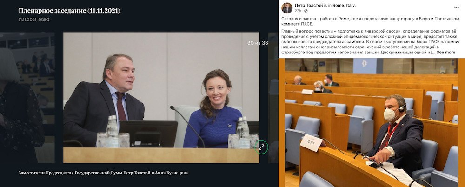The image size is (465, 187).
Task: Click the caption about Заместители Председателя
Action: [x=103, y=173]
